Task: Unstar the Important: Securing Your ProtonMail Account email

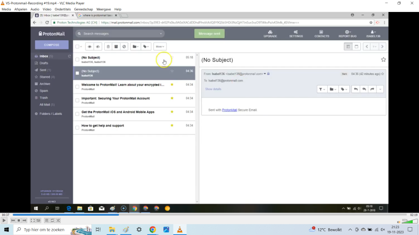Action: point(172,98)
